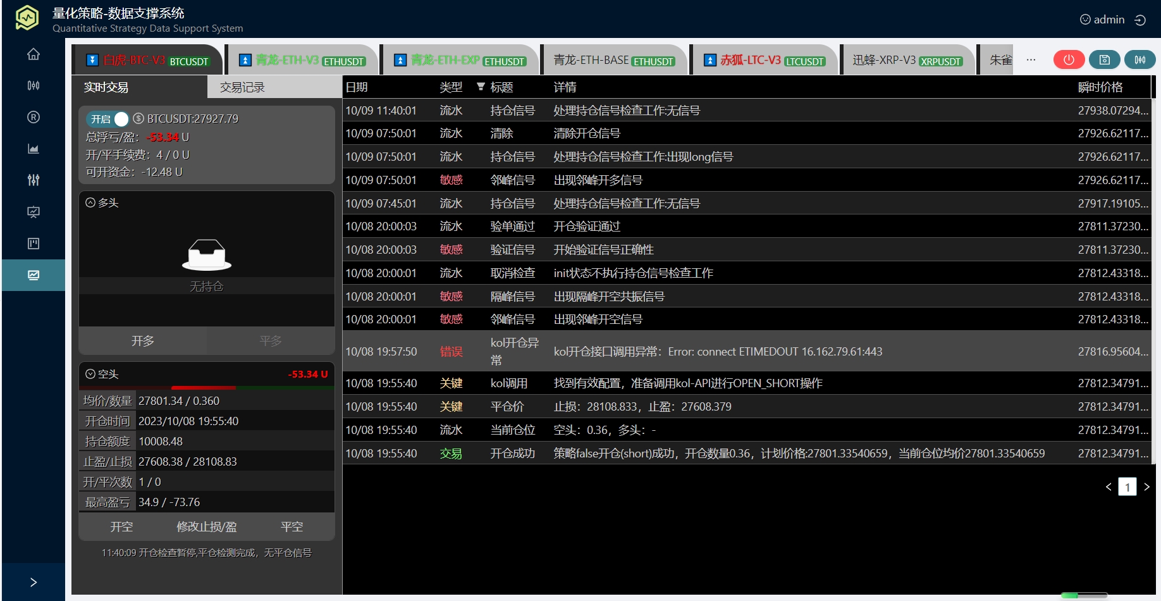Click the admin user label
This screenshot has width=1161, height=601.
[x=1109, y=20]
